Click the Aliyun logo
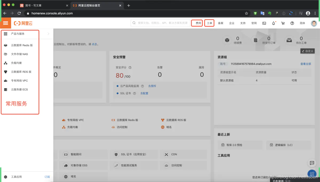The width and height of the screenshot is (320, 182). point(23,23)
